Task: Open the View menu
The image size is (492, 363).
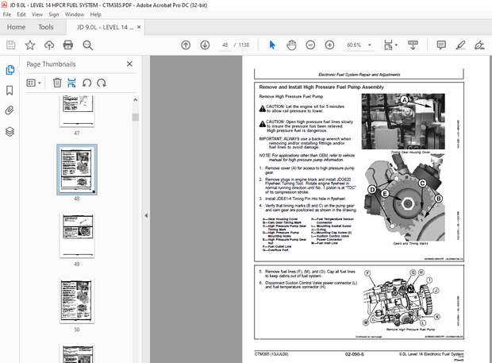Action: point(37,14)
